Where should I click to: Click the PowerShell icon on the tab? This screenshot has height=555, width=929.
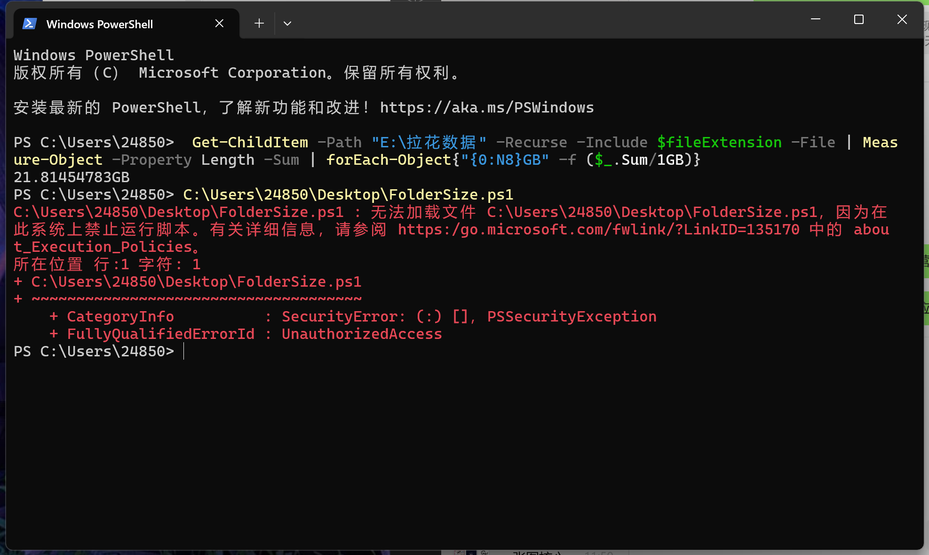click(x=29, y=23)
